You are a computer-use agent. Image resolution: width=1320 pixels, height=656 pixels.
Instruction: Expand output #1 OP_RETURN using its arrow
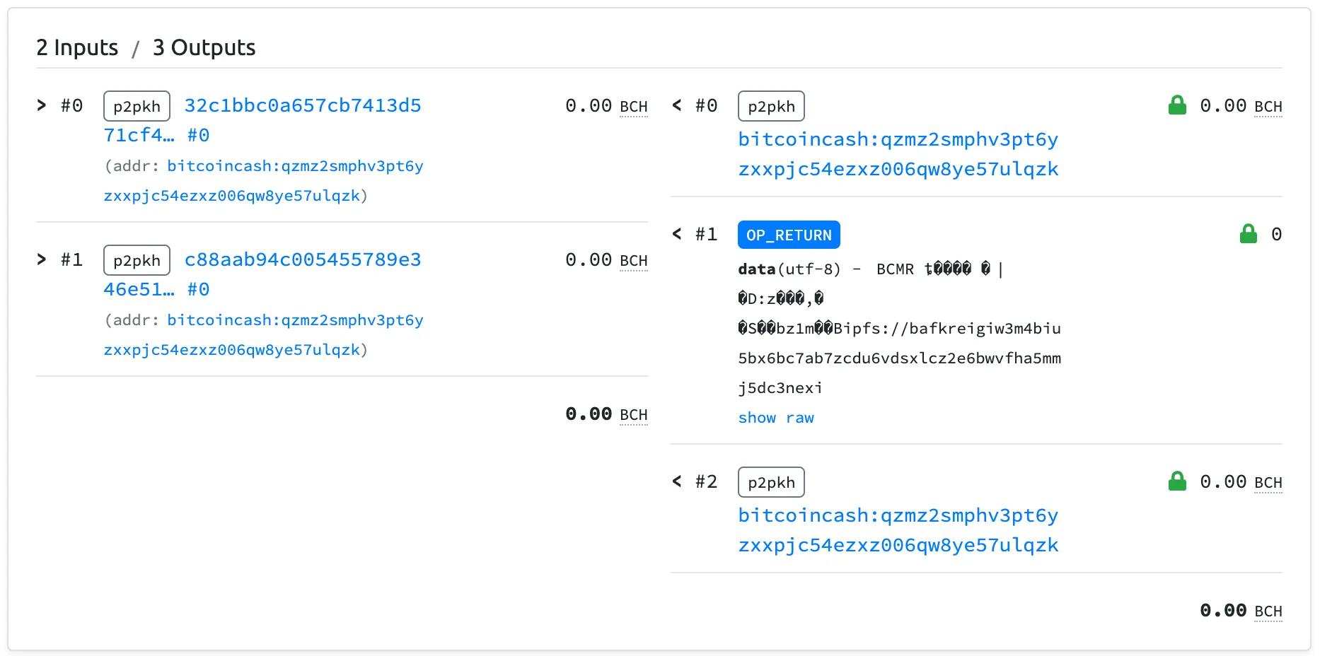point(677,234)
